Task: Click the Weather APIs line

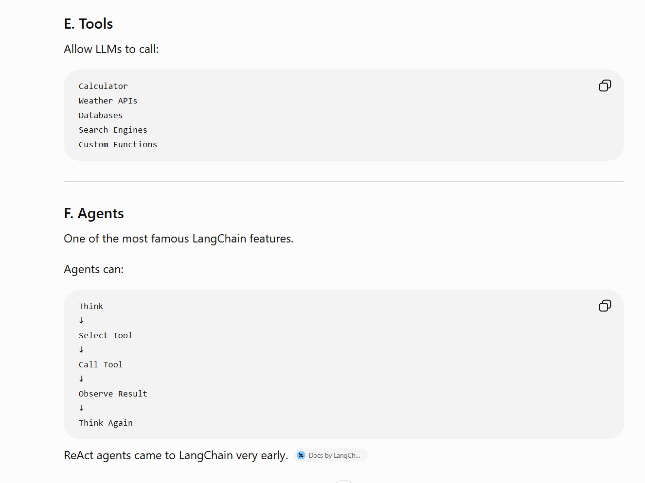Action: click(x=108, y=101)
